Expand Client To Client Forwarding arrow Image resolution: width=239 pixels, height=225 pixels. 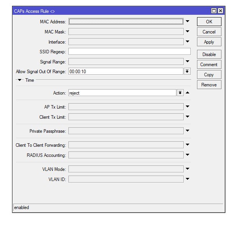[x=187, y=145]
